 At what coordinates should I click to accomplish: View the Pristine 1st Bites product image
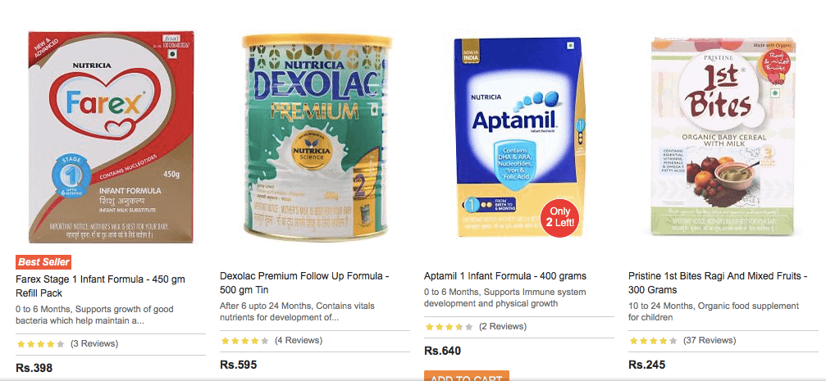pyautogui.click(x=723, y=137)
